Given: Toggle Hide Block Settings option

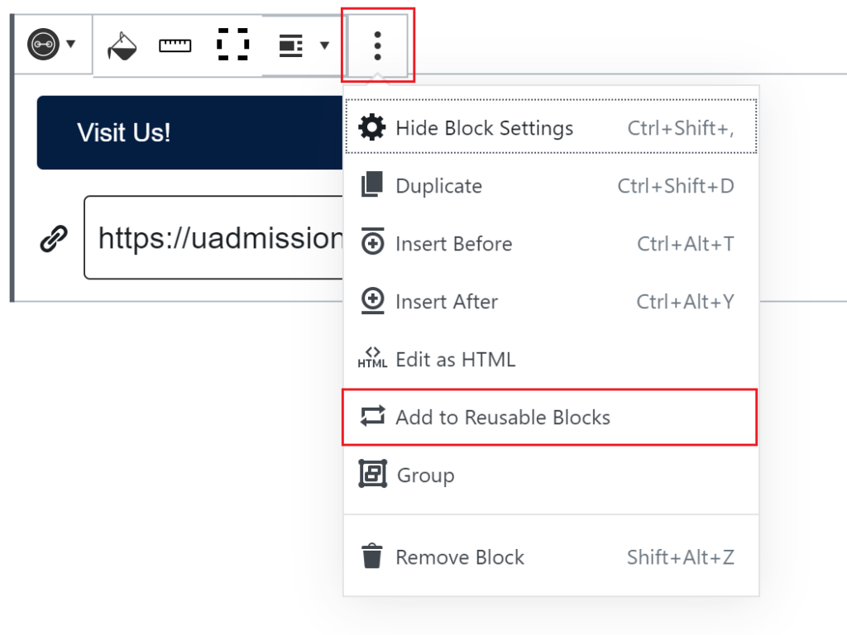Looking at the screenshot, I should coord(550,127).
